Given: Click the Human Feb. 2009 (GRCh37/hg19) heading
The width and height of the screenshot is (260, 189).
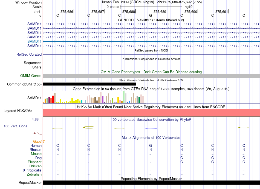Looking at the screenshot, I should coord(127,2).
